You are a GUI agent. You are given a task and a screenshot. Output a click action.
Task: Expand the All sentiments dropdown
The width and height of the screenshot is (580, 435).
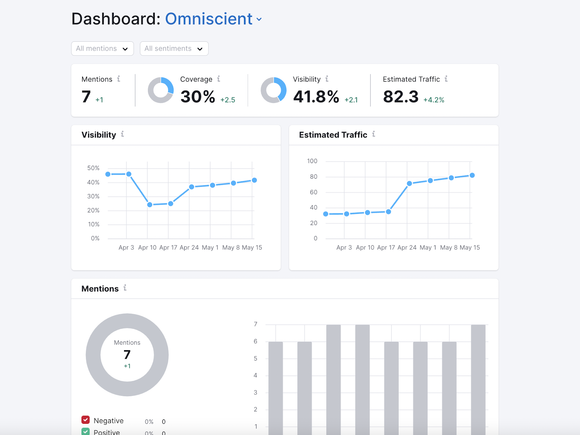click(174, 49)
